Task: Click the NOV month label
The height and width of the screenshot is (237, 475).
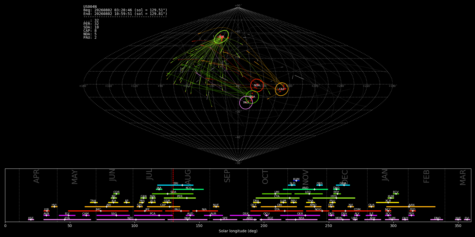Action: pyautogui.click(x=306, y=177)
